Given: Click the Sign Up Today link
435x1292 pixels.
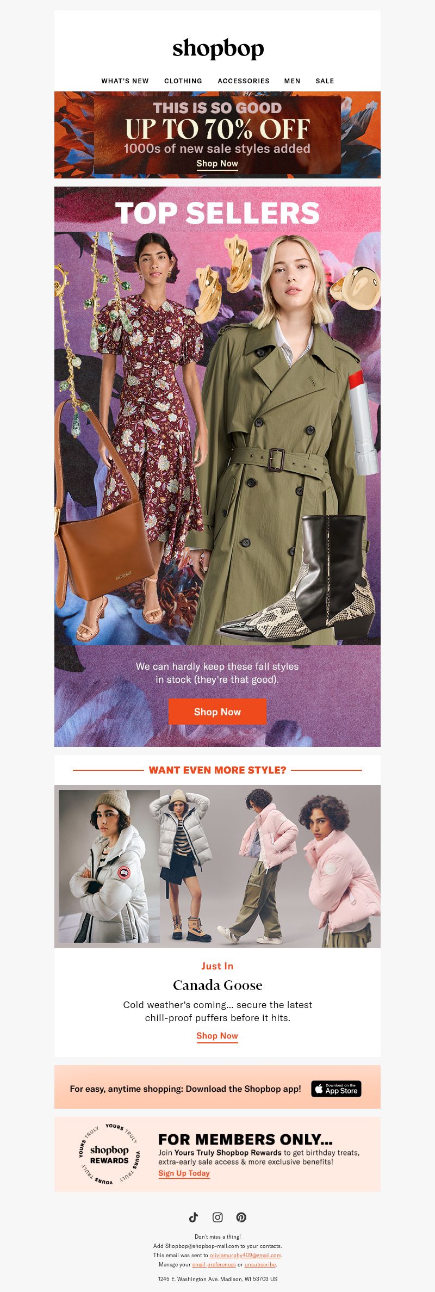Looking at the screenshot, I should (x=184, y=1173).
